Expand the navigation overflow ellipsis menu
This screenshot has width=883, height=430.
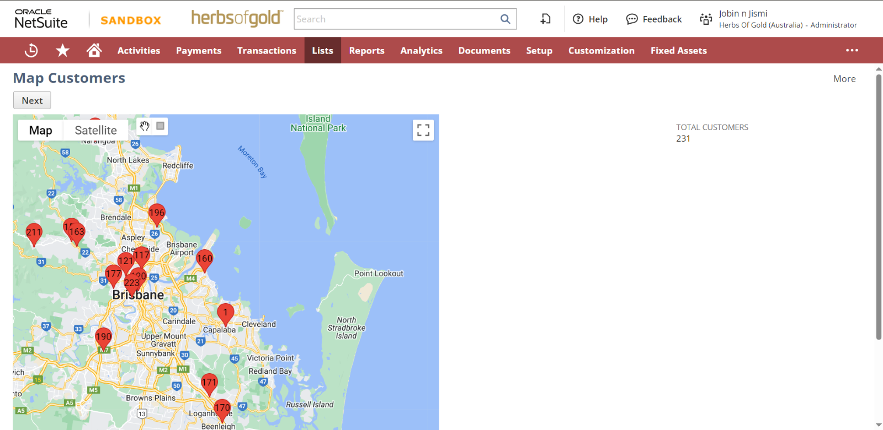[852, 50]
